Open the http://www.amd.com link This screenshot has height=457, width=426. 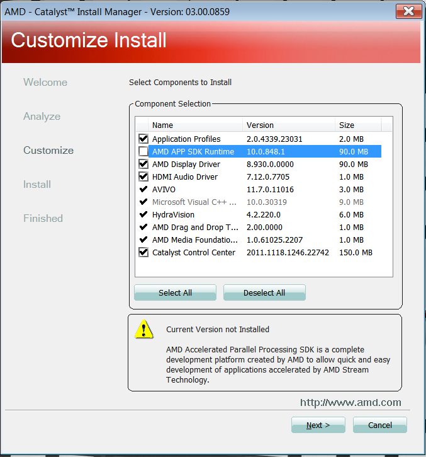point(350,403)
